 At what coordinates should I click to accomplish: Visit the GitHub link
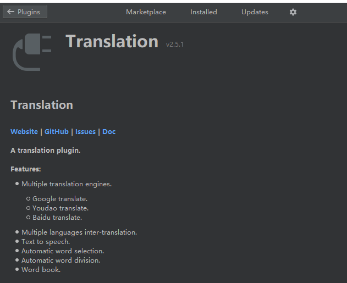click(x=57, y=132)
